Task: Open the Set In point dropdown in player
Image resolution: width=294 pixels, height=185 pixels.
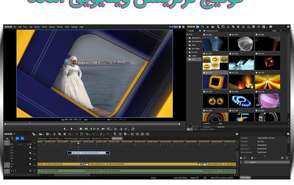Action: 67,129
